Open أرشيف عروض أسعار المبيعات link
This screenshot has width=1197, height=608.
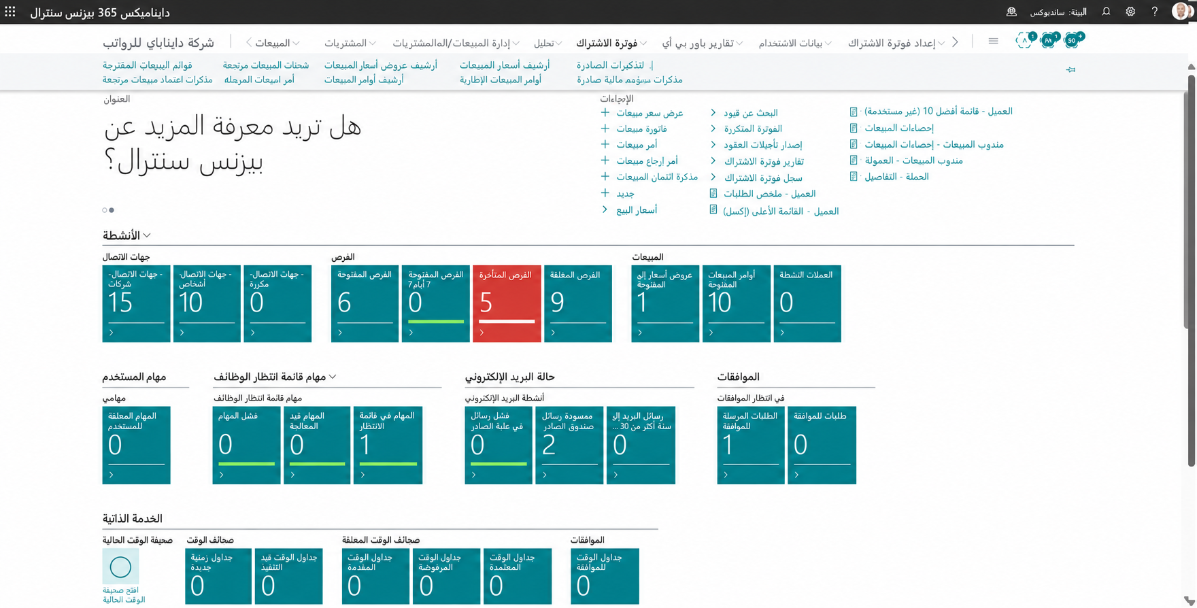pos(380,65)
